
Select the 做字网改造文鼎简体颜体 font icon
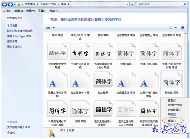(x=149, y=109)
